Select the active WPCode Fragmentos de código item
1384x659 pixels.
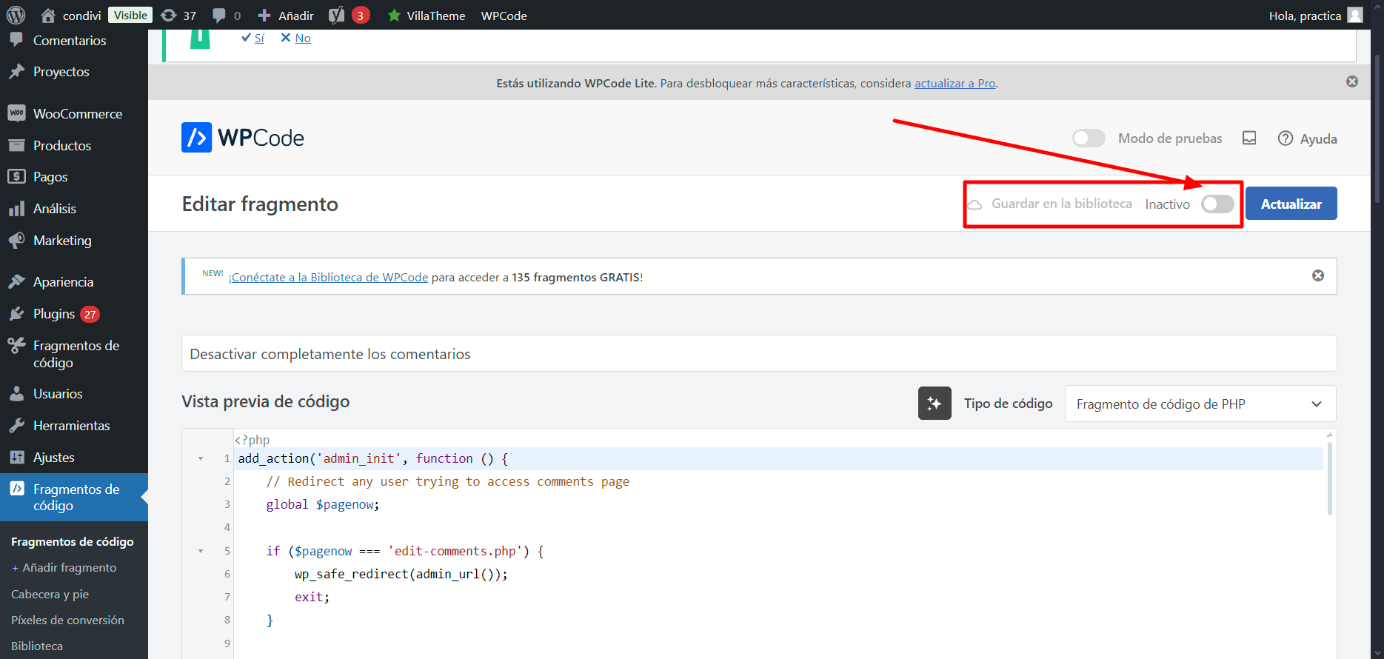[x=76, y=497]
